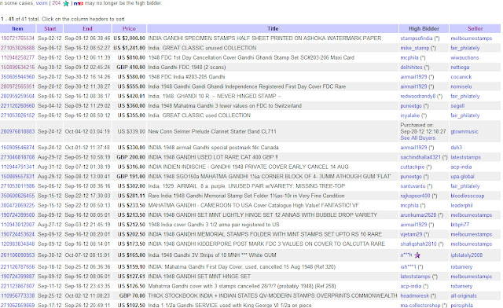Select the US $2,000.00 price cell

click(x=129, y=38)
